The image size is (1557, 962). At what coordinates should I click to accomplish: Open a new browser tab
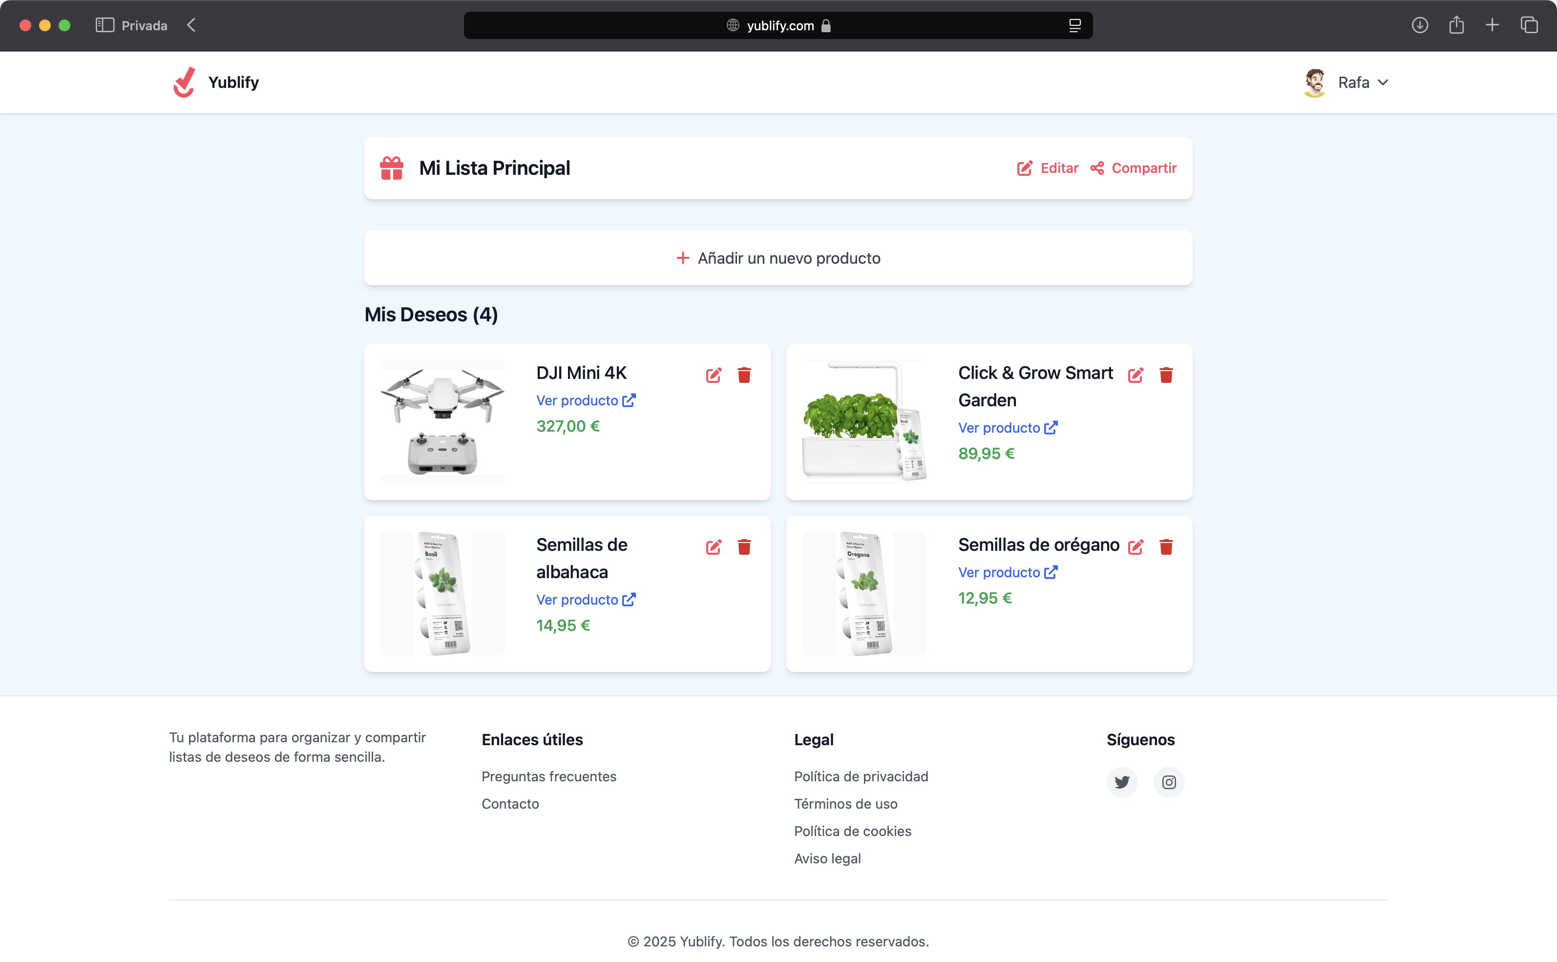pyautogui.click(x=1492, y=25)
